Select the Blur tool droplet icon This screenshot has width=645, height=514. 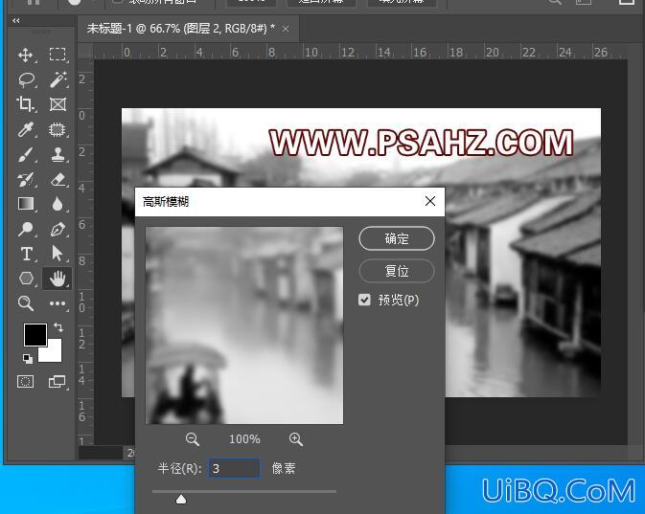tap(58, 204)
